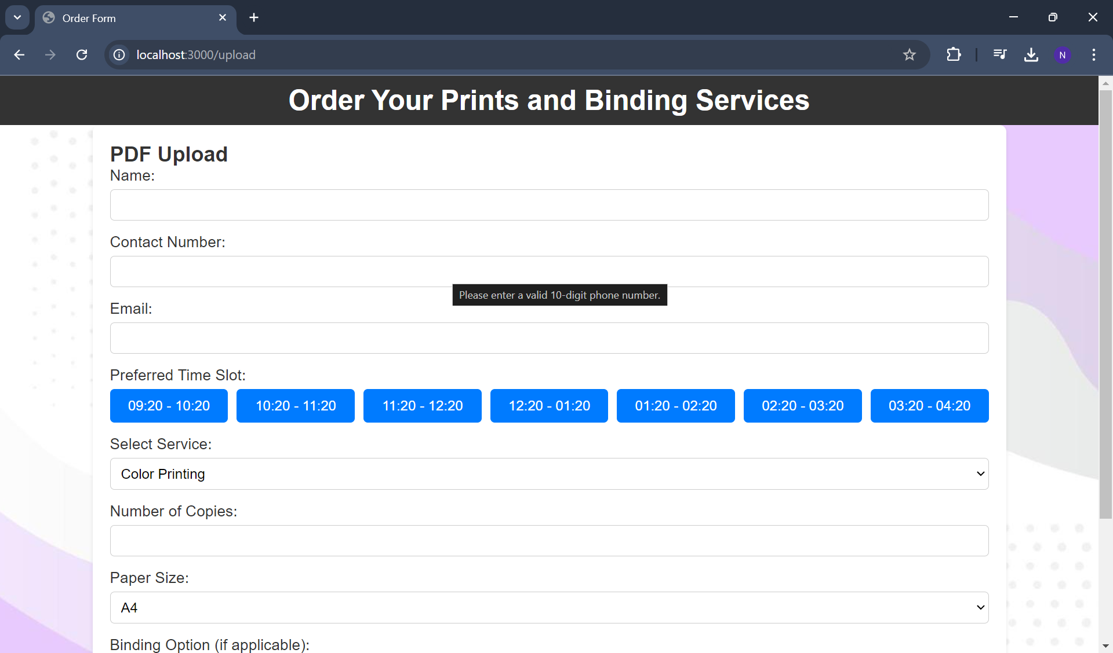Open the Chrome three-dot menu
Viewport: 1113px width, 653px height.
[1093, 54]
